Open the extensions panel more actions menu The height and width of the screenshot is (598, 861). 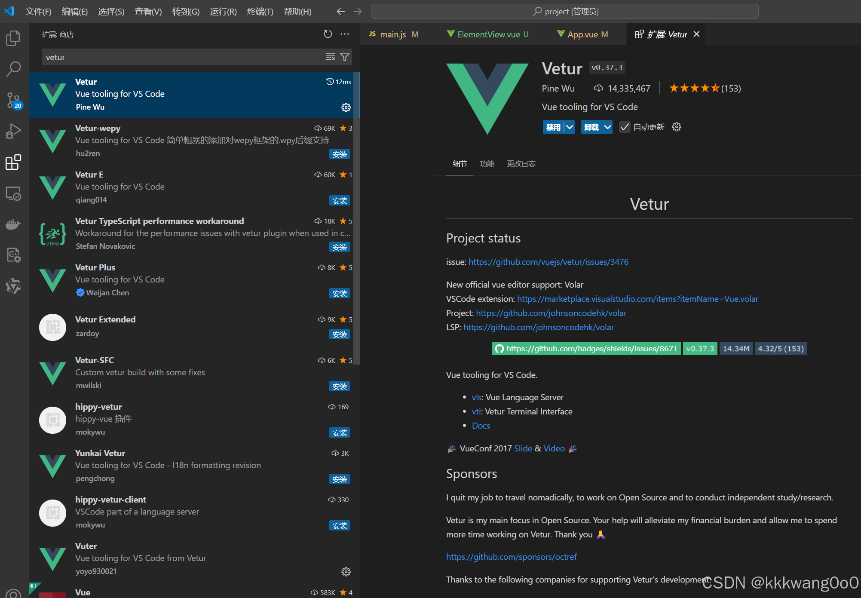coord(345,34)
